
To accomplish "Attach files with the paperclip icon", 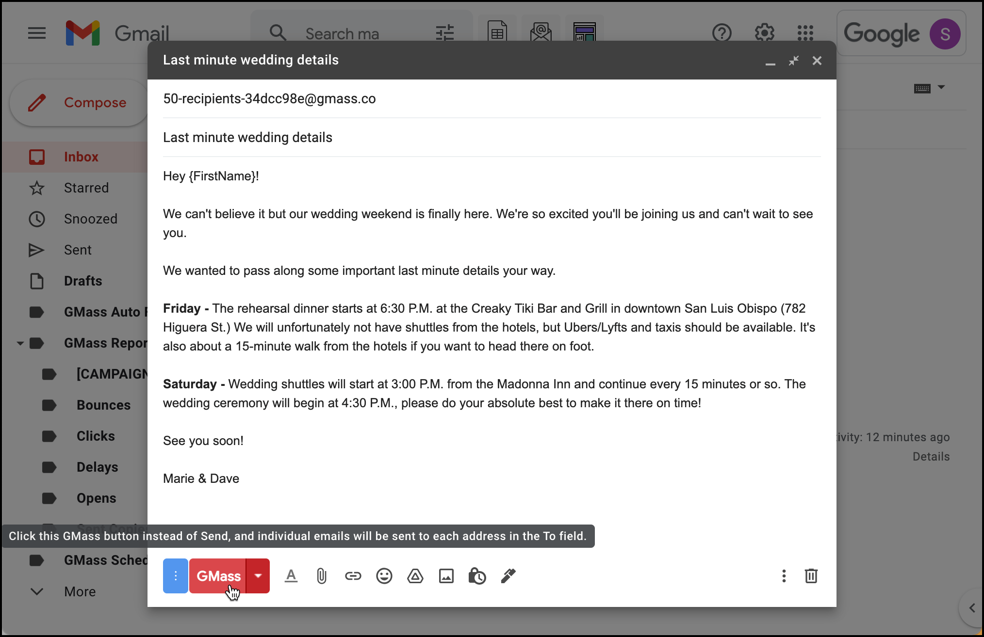I will pyautogui.click(x=322, y=576).
